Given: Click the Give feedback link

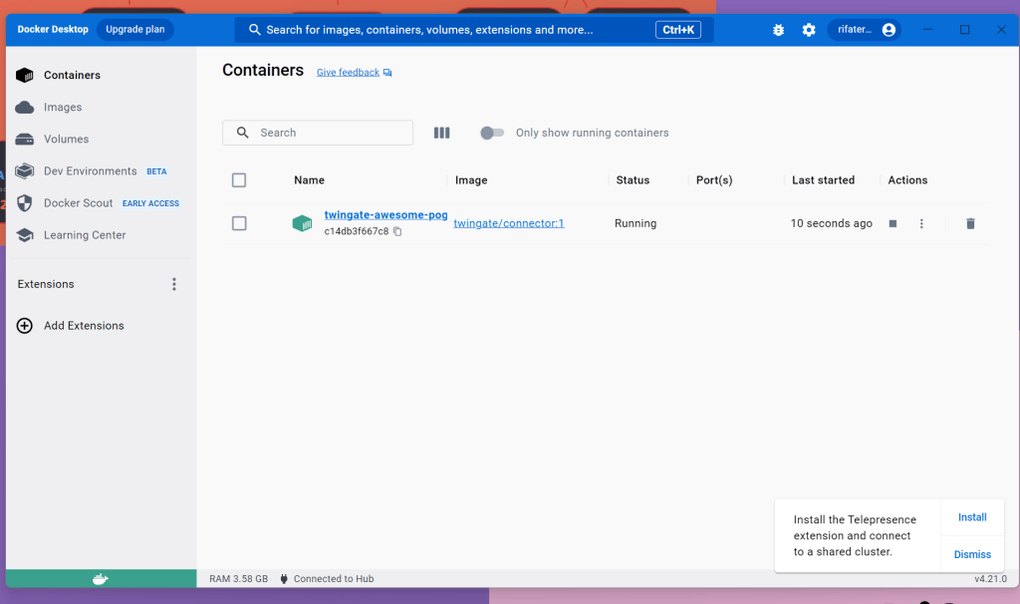Looking at the screenshot, I should [x=348, y=72].
